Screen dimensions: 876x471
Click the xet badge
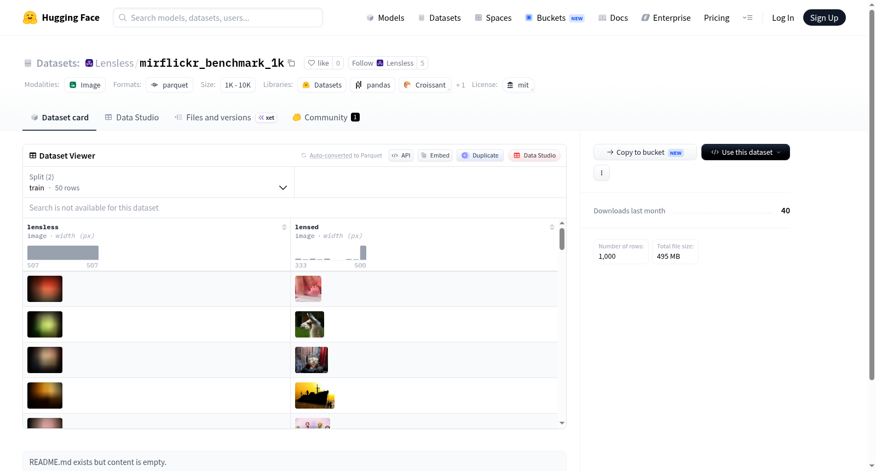(x=267, y=118)
